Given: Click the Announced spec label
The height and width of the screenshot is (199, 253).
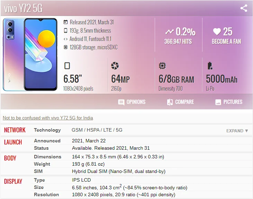Looking at the screenshot, I should (x=47, y=141).
